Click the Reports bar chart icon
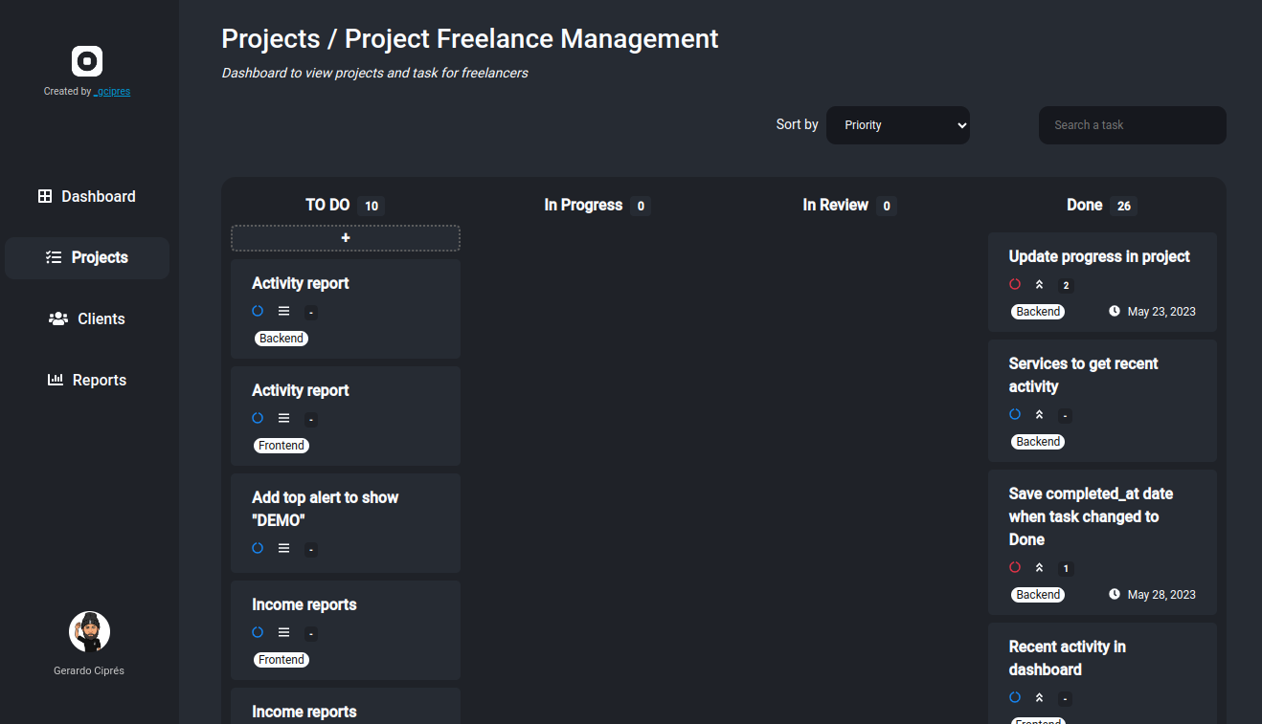 click(56, 380)
